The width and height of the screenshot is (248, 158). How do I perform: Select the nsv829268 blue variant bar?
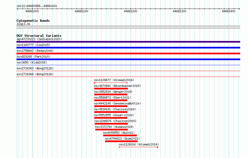pos(128,59)
